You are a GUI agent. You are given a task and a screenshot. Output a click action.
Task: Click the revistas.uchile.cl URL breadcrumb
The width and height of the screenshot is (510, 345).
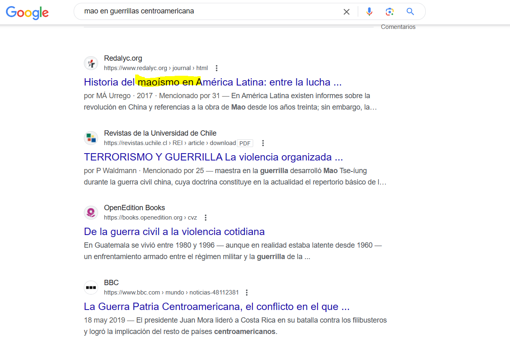coord(170,143)
